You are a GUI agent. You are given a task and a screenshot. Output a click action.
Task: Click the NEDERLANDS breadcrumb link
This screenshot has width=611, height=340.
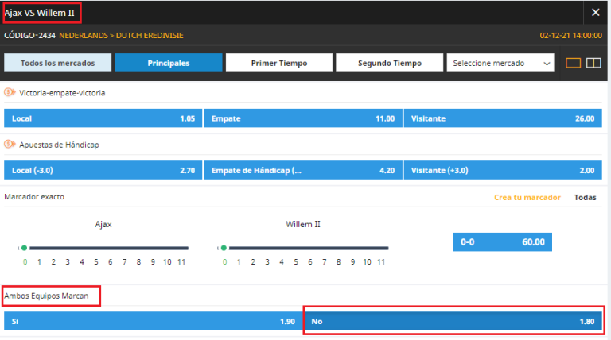tap(84, 36)
